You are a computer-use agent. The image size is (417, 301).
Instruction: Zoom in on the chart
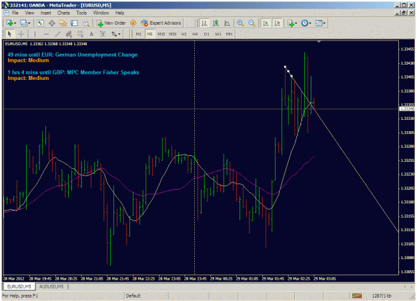[x=240, y=23]
